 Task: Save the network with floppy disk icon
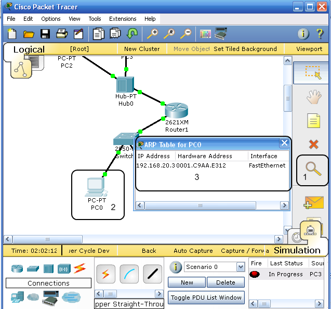point(45,34)
